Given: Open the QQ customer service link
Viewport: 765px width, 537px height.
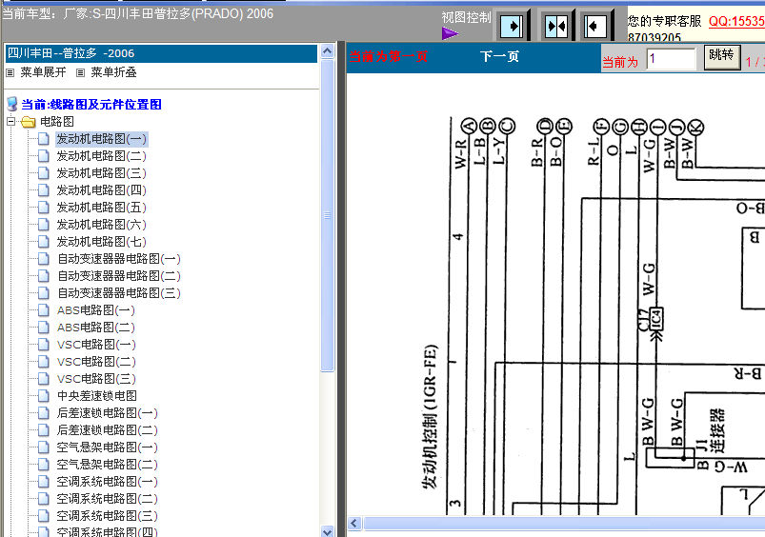Looking at the screenshot, I should [x=736, y=21].
